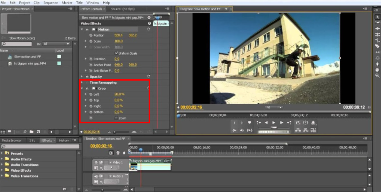Switch to the History tab
Viewport: 381px width, 192px height.
[64, 140]
